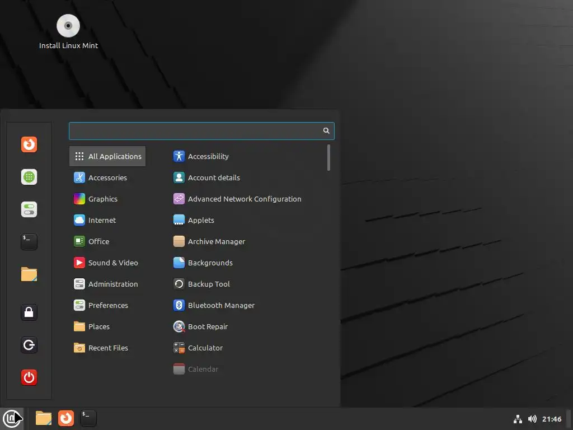This screenshot has width=573, height=430.
Task: Open Calculator app
Action: [x=247, y=348]
